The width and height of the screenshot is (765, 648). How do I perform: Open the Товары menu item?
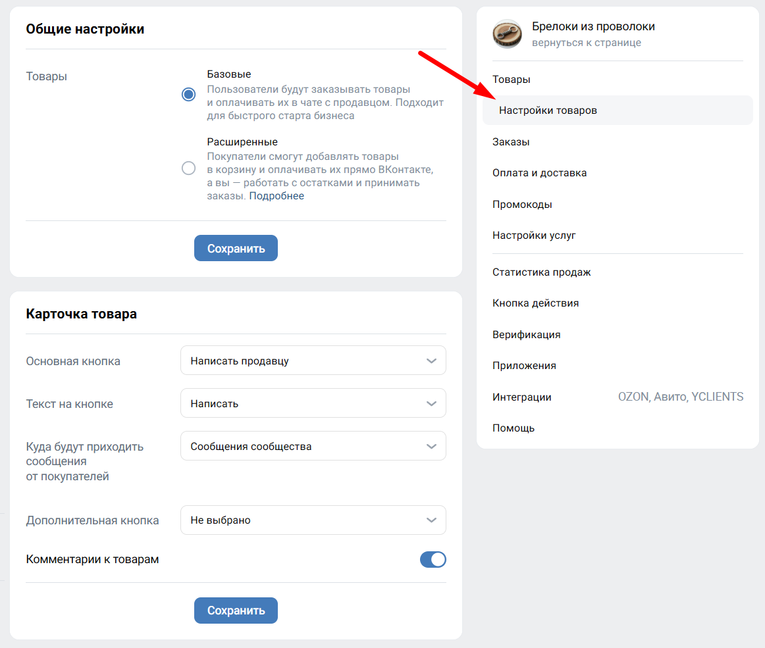coord(512,80)
